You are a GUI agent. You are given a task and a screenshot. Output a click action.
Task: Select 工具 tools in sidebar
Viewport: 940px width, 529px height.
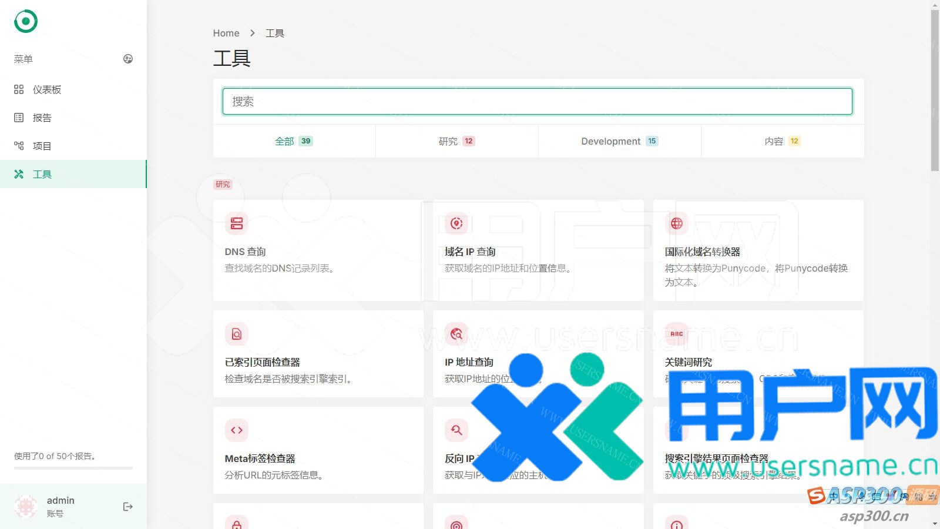pyautogui.click(x=73, y=174)
